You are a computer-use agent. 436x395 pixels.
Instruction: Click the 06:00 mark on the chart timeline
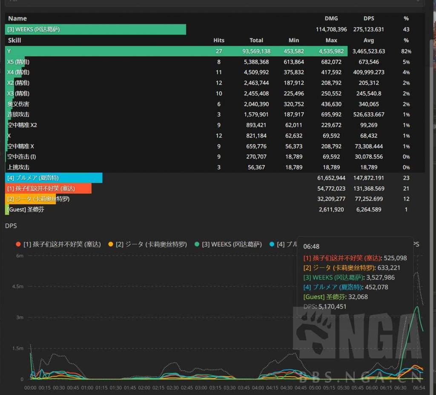pyautogui.click(x=372, y=388)
